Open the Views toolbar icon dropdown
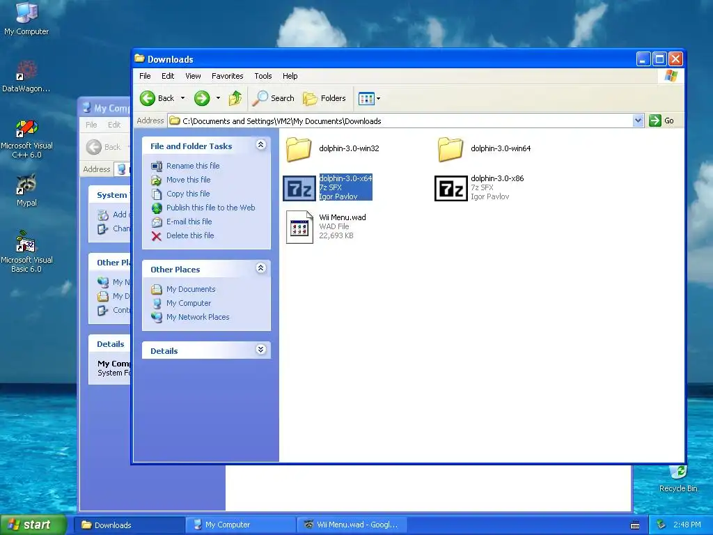This screenshot has width=713, height=535. pos(369,98)
